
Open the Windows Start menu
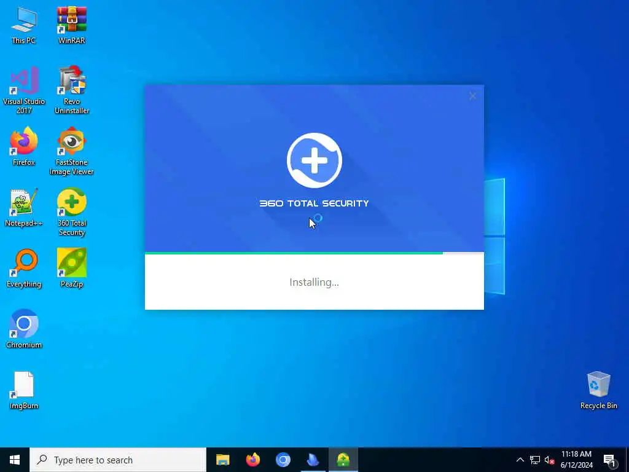coord(15,460)
